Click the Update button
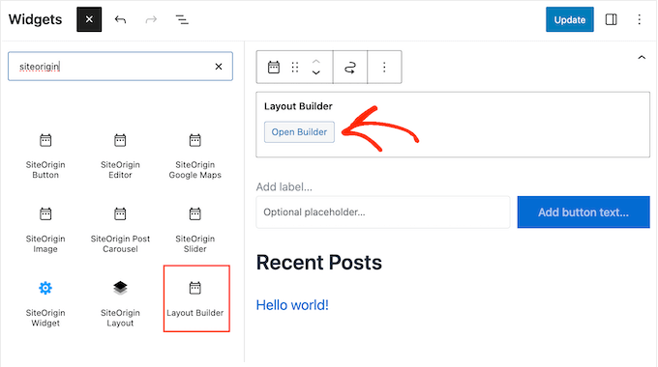The width and height of the screenshot is (658, 367). click(569, 19)
